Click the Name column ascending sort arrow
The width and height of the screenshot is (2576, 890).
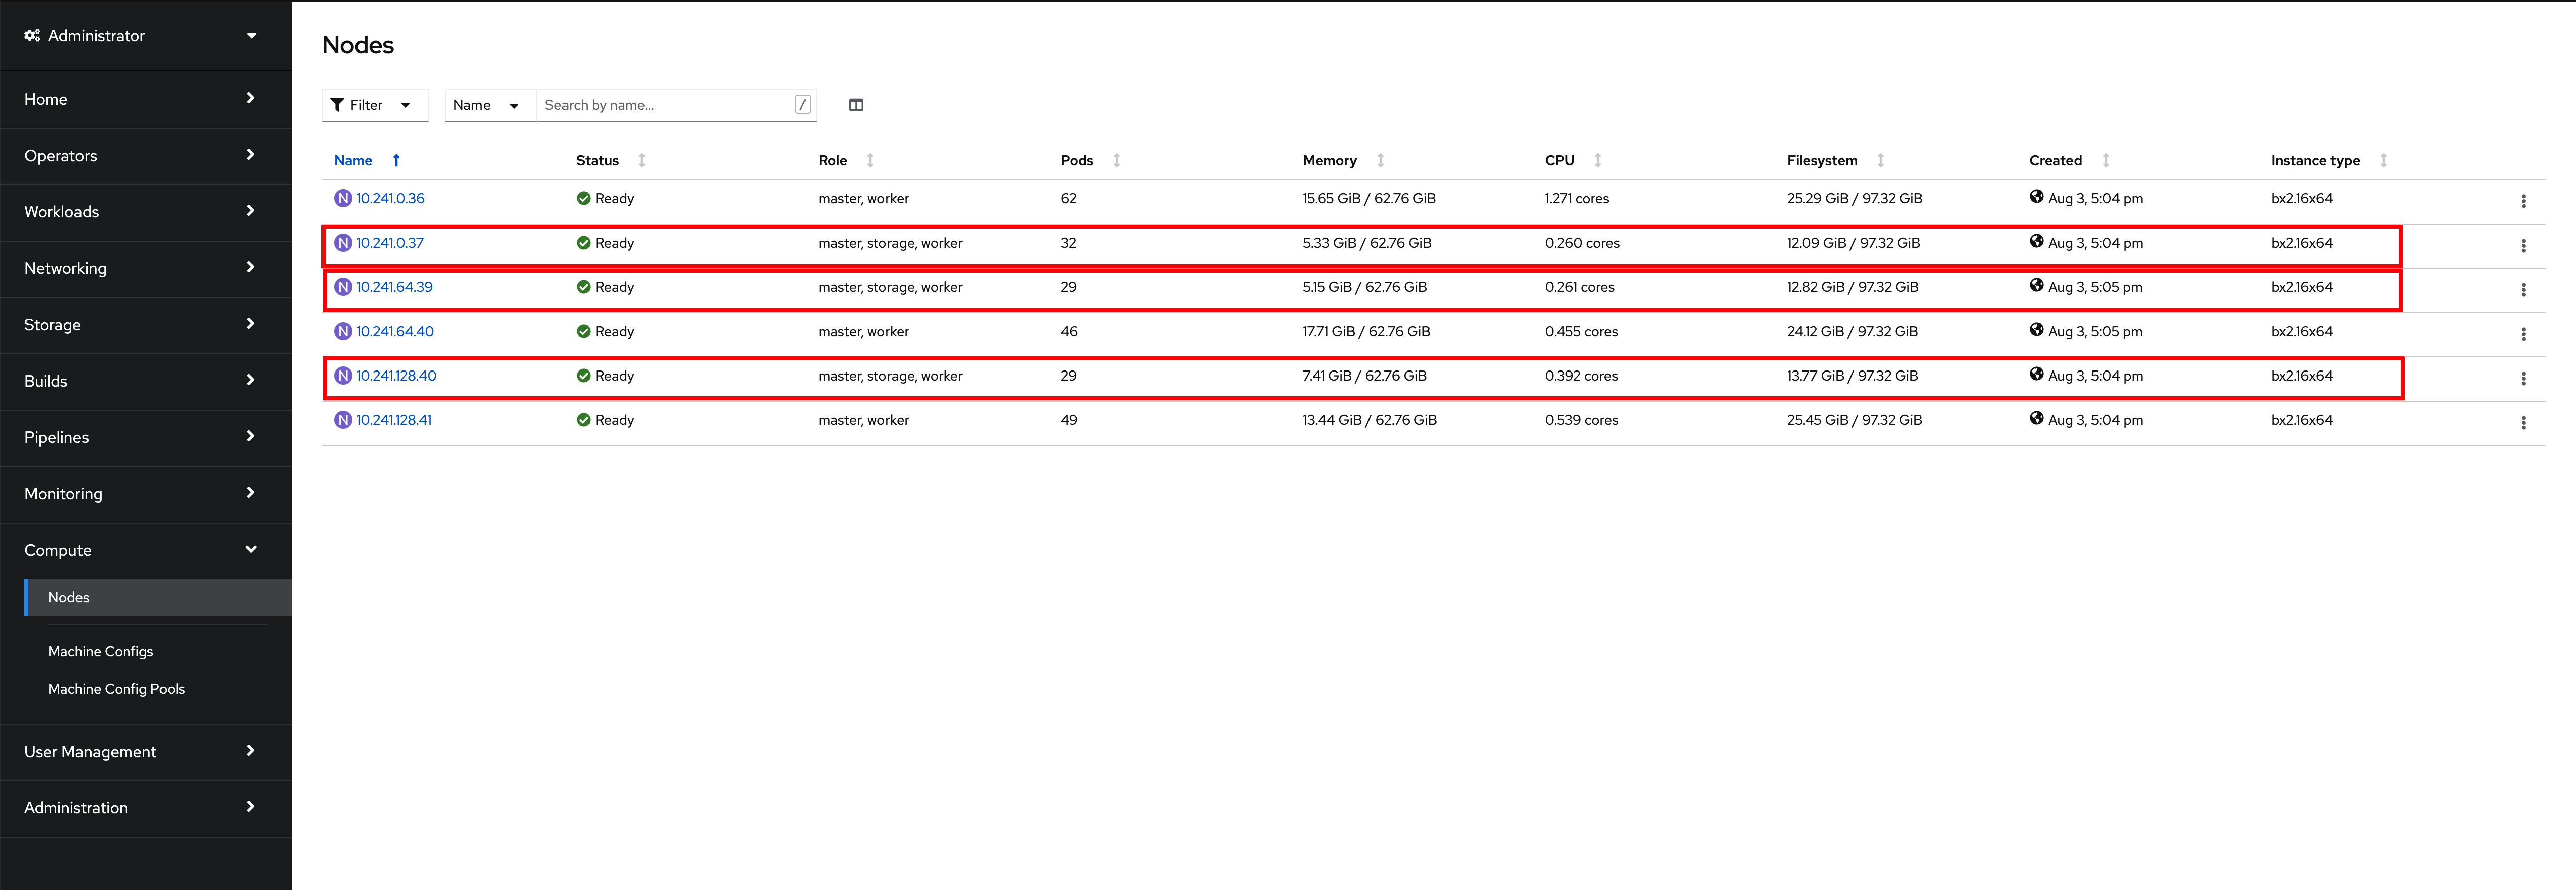(x=396, y=160)
